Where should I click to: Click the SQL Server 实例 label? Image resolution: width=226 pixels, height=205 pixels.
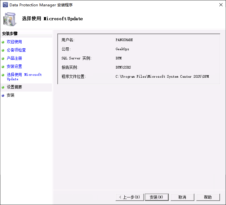[76, 58]
